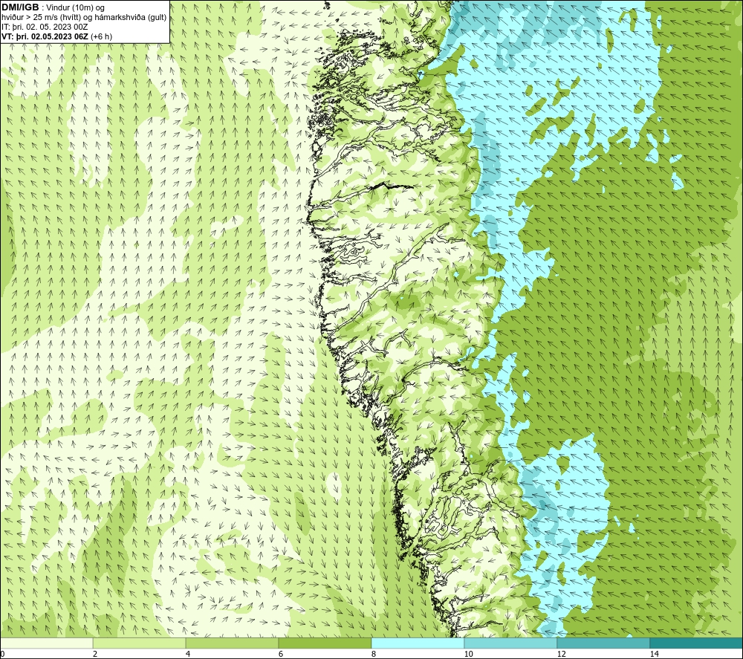
Task: Click the legend scale label "2"
Action: pos(95,654)
